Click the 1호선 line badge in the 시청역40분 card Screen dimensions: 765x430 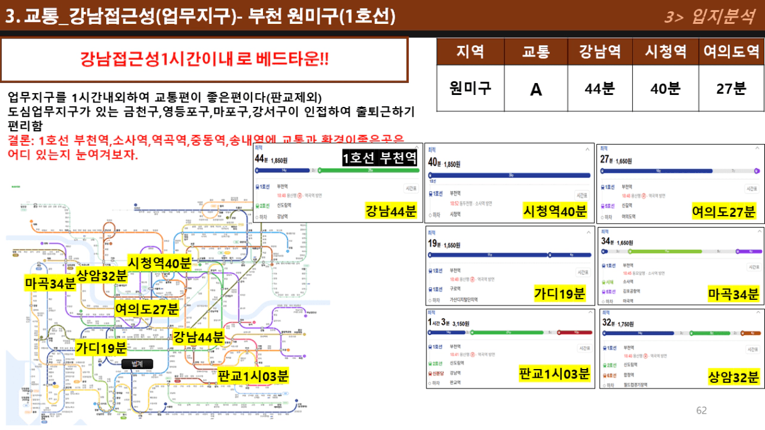tap(435, 195)
